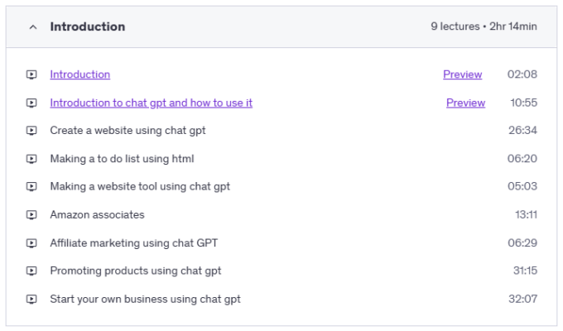The width and height of the screenshot is (563, 331).
Task: Preview the first Introduction lecture
Action: [x=462, y=74]
